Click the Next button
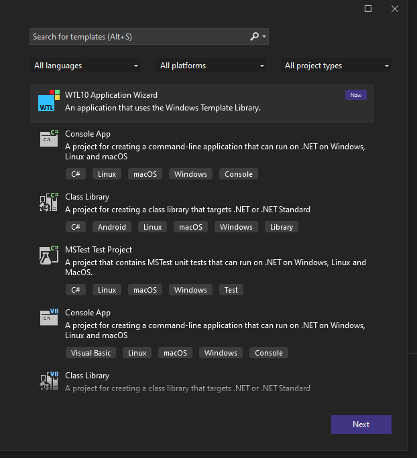The height and width of the screenshot is (458, 417). tap(361, 425)
